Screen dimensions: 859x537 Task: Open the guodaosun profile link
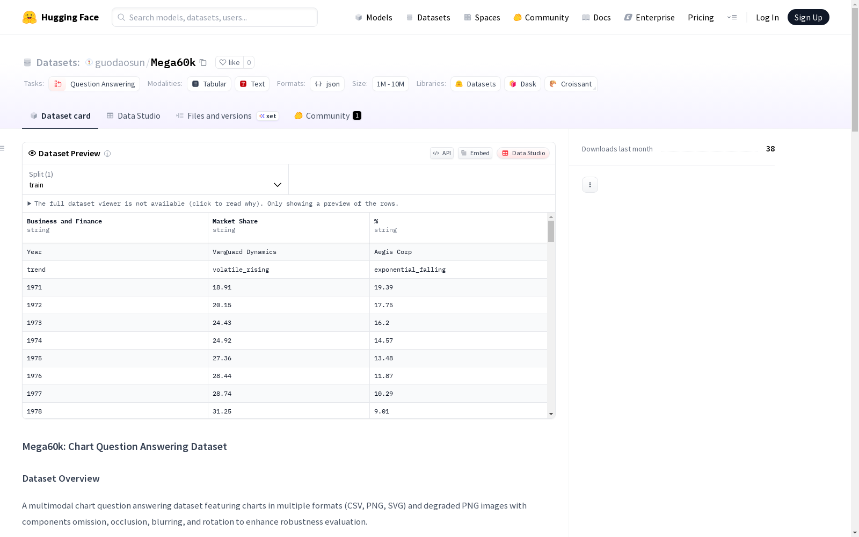120,62
